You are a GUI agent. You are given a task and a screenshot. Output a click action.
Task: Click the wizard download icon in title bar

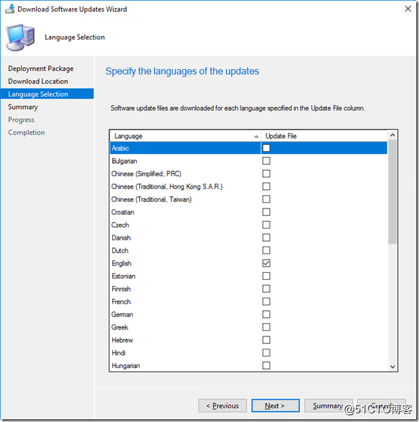point(10,9)
